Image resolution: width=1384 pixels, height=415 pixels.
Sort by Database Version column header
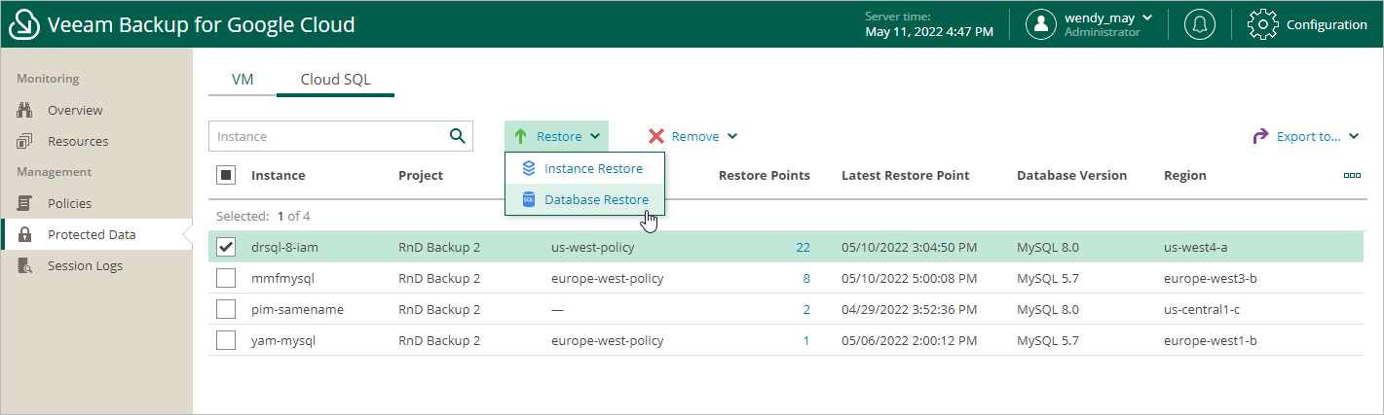pos(1071,176)
